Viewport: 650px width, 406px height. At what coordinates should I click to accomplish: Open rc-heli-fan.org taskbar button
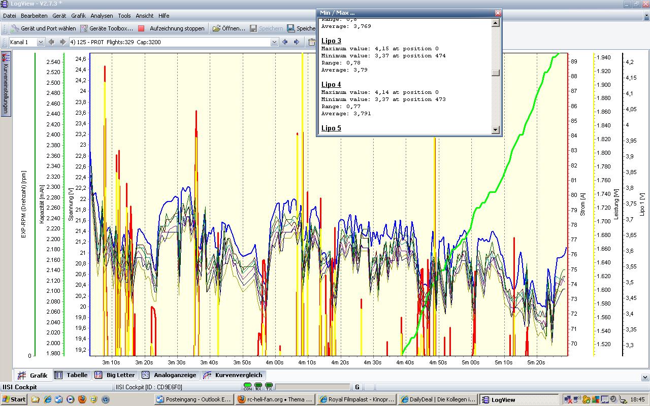[275, 399]
